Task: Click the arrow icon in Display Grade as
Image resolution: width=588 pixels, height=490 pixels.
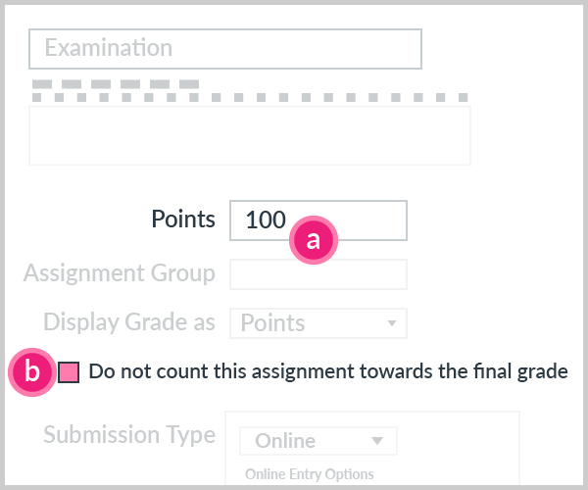Action: pyautogui.click(x=392, y=323)
